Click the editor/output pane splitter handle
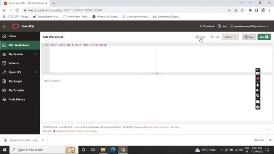 (157, 74)
